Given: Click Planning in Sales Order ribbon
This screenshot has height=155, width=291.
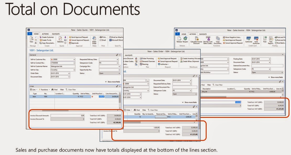Looking at the screenshot, I should coord(144,64).
